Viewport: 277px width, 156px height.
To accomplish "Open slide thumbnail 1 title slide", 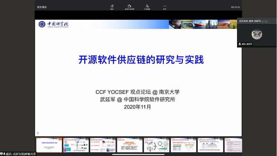I will point(49,145).
